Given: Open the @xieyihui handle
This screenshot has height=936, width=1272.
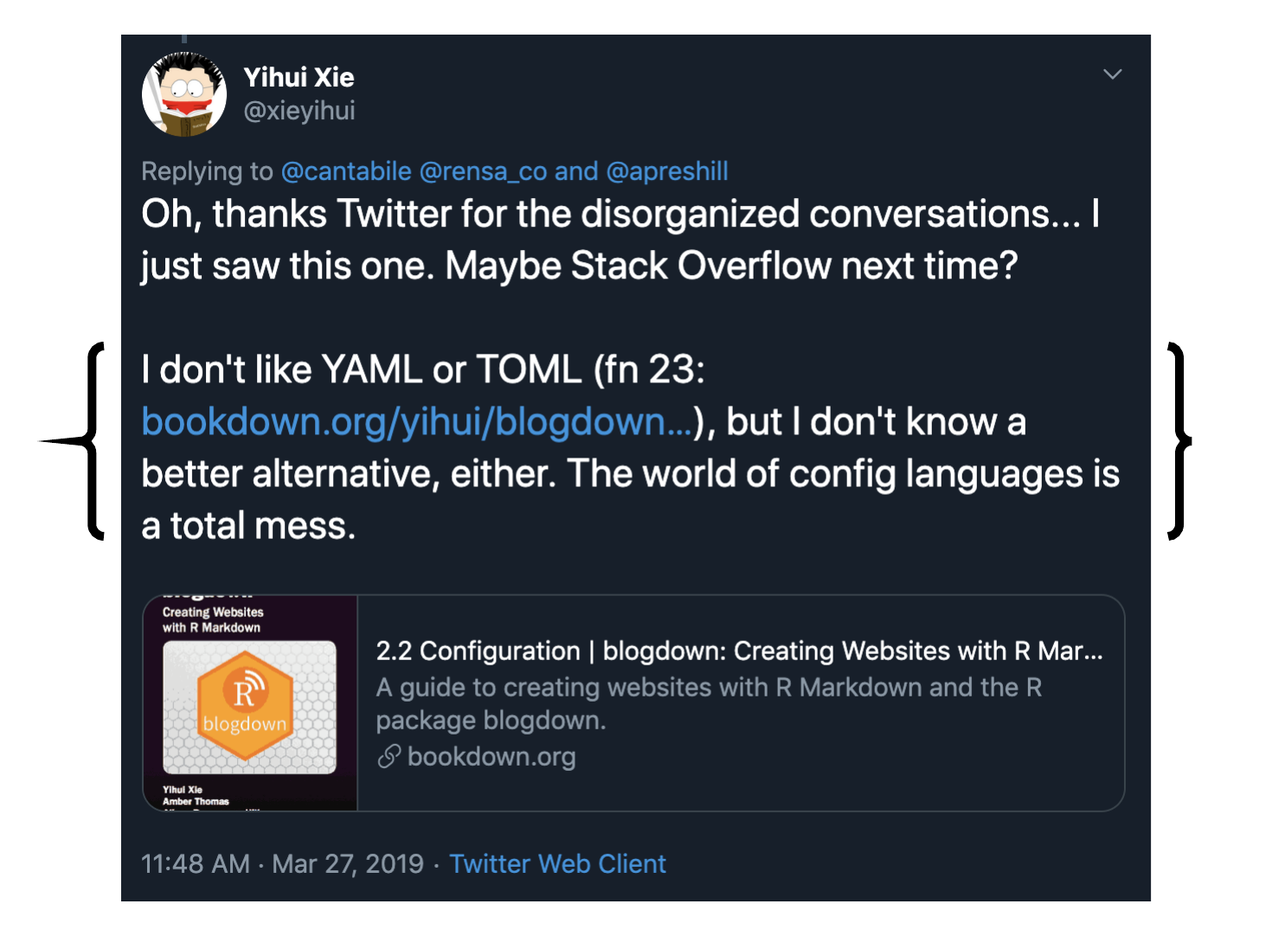Looking at the screenshot, I should pos(299,111).
